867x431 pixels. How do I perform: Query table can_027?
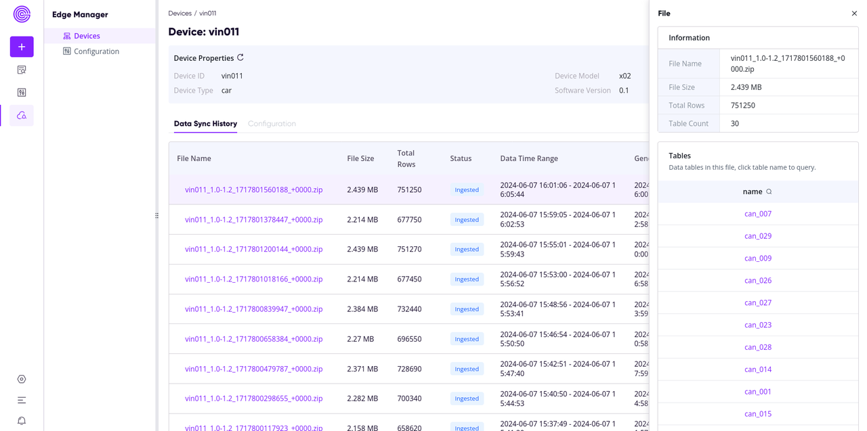(x=758, y=303)
